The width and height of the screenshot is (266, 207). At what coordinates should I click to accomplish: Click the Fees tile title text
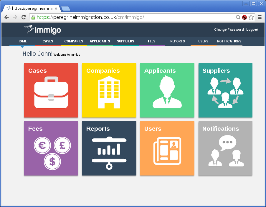35,129
